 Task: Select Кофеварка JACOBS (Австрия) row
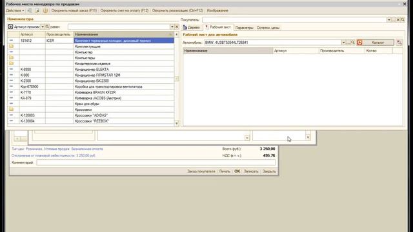click(x=91, y=98)
